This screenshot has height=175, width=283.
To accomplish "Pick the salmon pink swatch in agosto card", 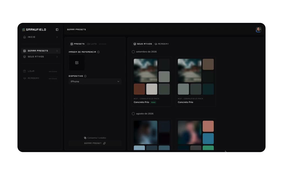I will pos(208,126).
